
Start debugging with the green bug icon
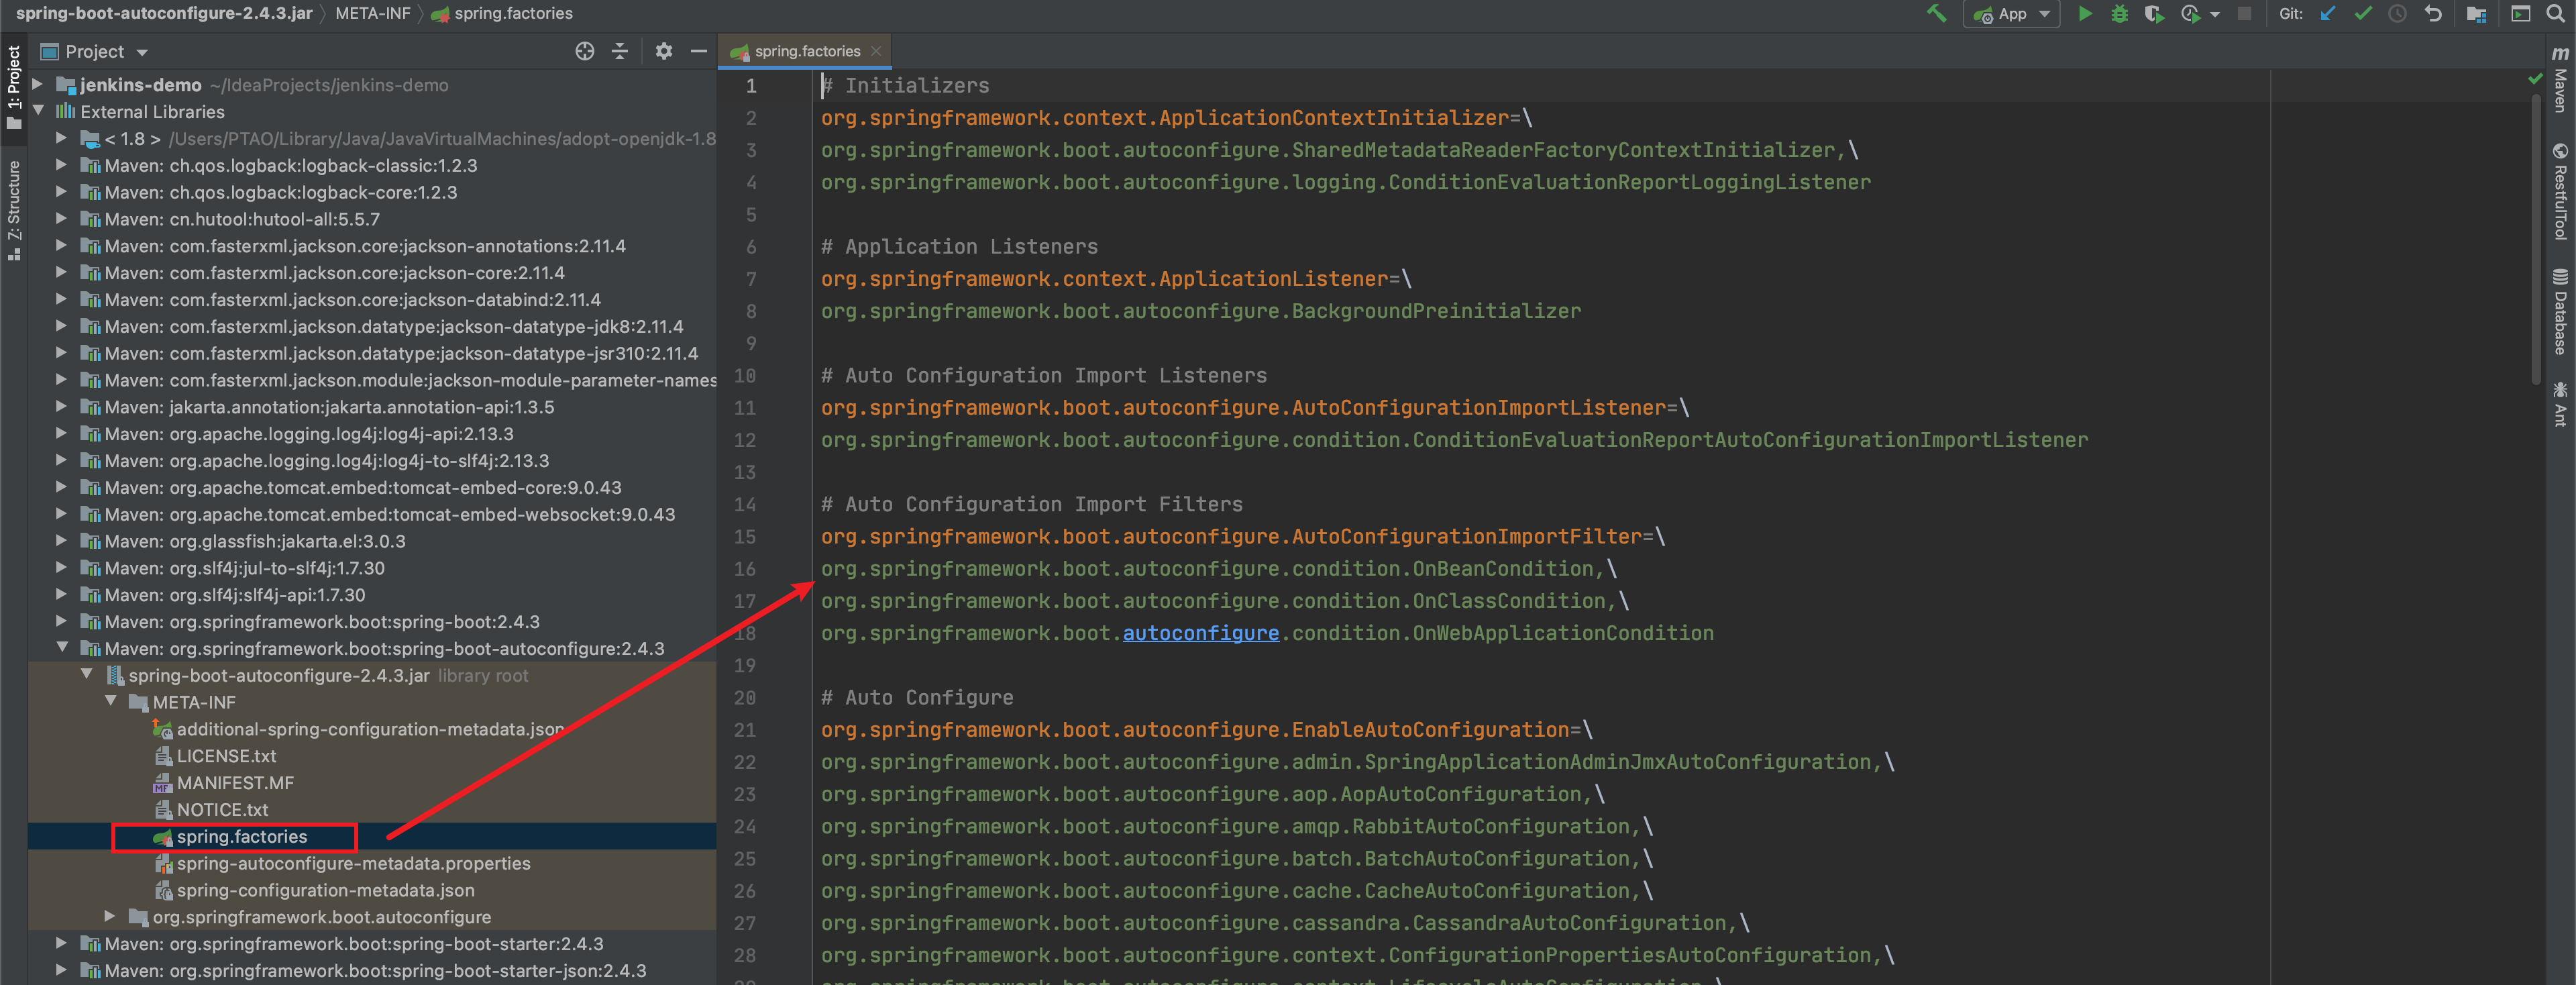[x=2119, y=14]
